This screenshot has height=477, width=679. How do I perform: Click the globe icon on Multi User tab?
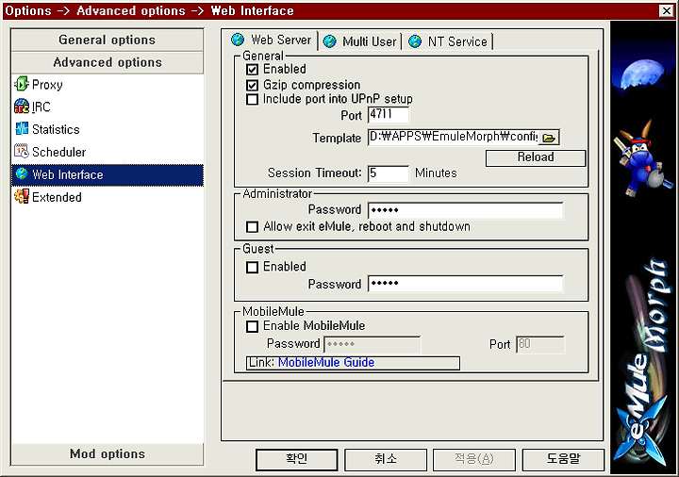click(329, 41)
